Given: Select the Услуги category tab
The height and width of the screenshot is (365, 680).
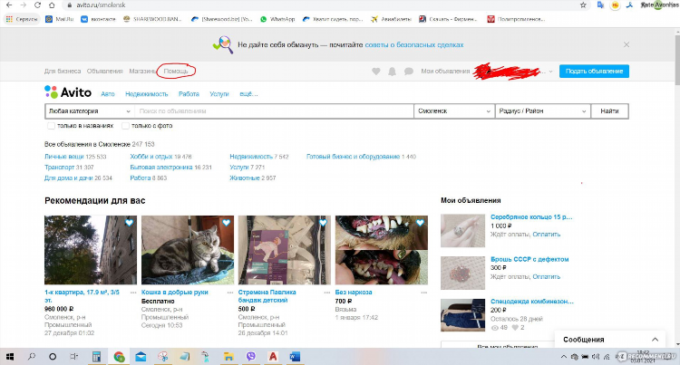Looking at the screenshot, I should pos(219,94).
